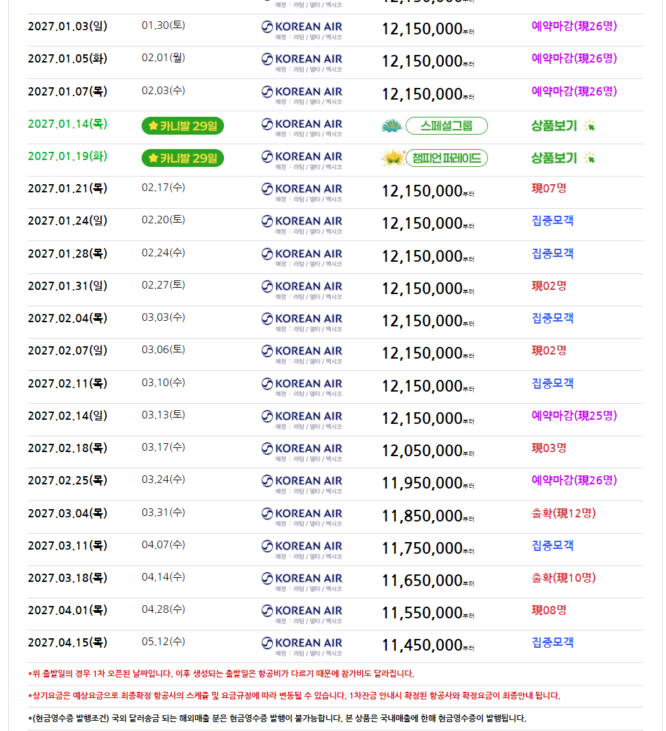Click the 現07명 status link
The image size is (666, 731).
[549, 189]
